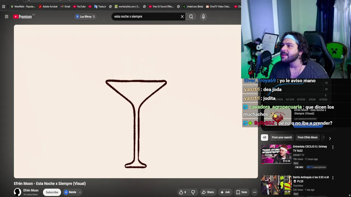Viewport: 351px width, 197px height.
Task: Open the Efrén Moon channel name link
Action: click(x=31, y=190)
